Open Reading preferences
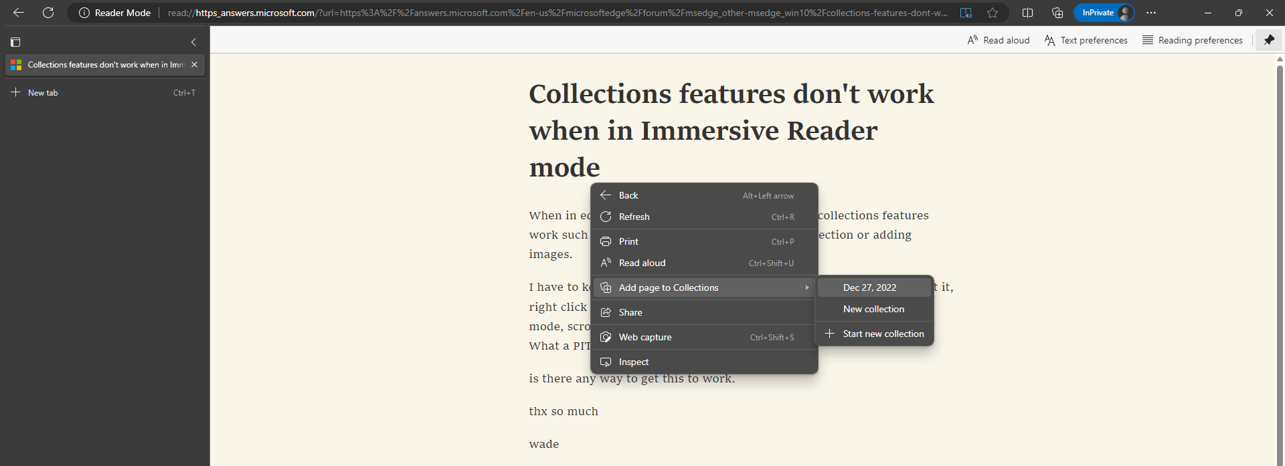 (1193, 40)
